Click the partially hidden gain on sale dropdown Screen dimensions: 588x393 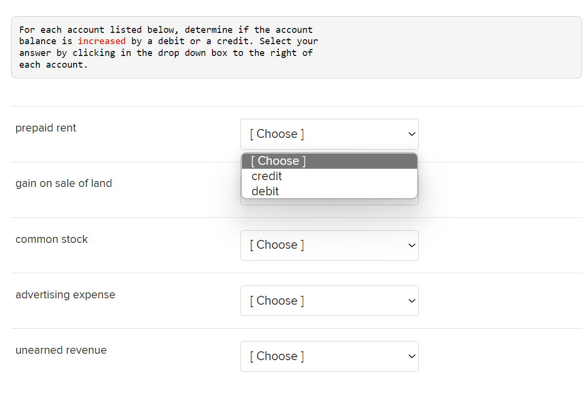point(329,202)
